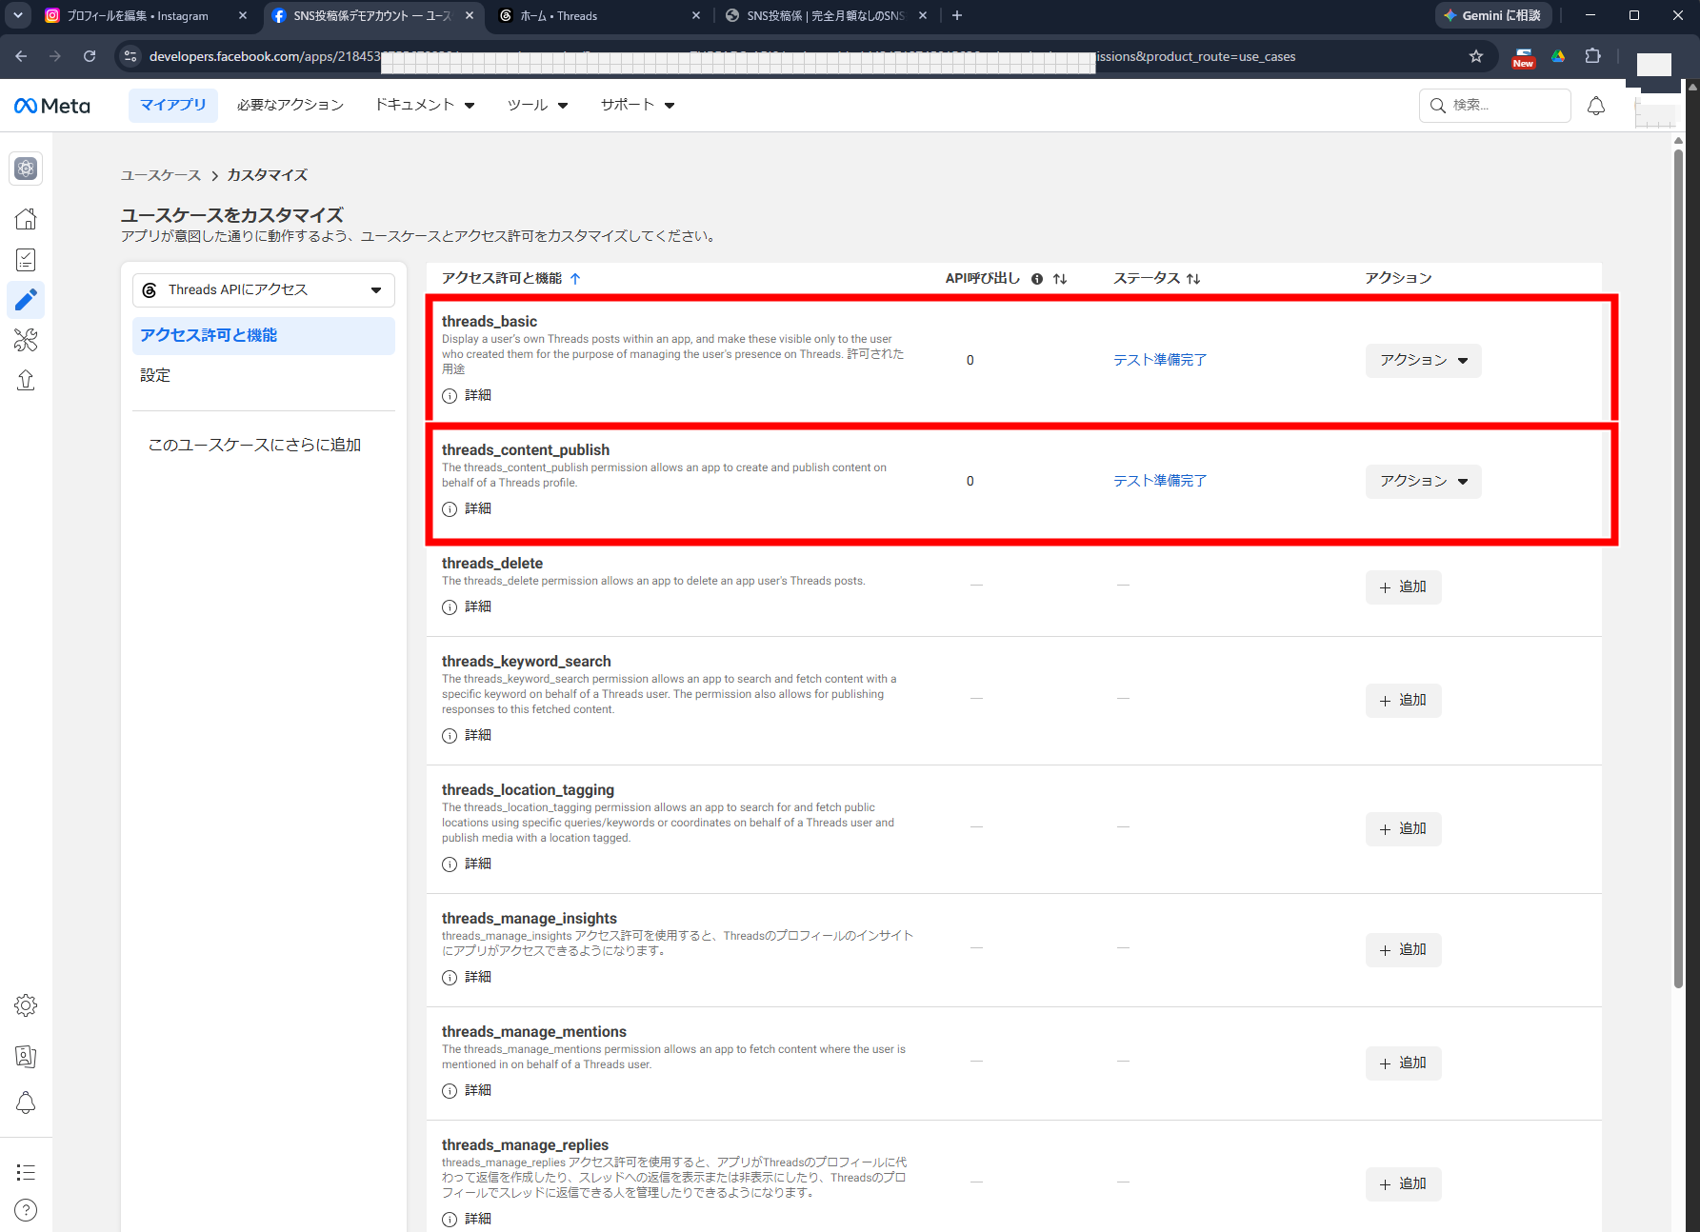1700x1232 pixels.
Task: Click the publish upload sidebar icon
Action: point(26,380)
